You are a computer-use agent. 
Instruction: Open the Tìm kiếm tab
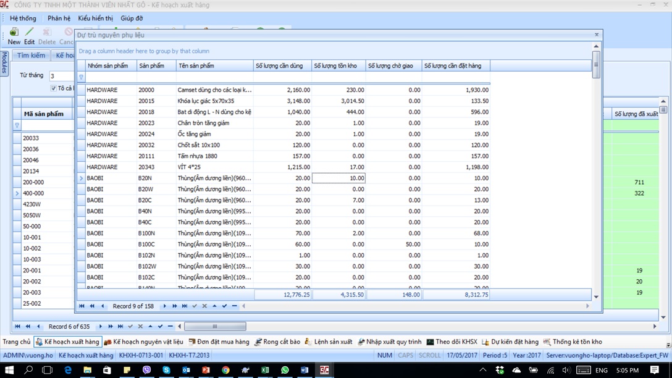pos(31,56)
